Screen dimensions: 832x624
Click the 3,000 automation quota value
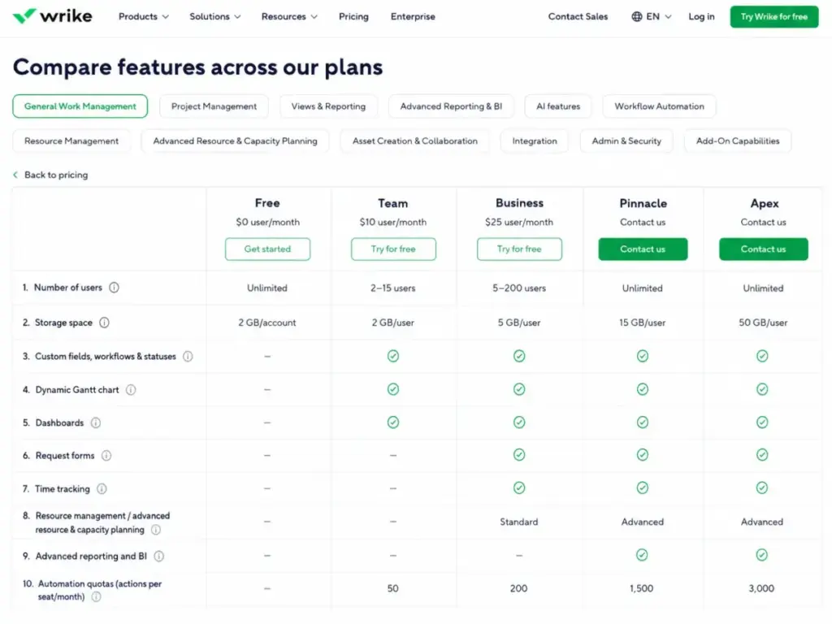coord(761,588)
